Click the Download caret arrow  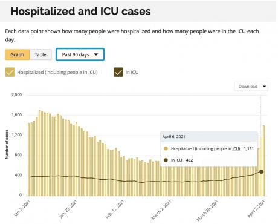tap(264, 87)
